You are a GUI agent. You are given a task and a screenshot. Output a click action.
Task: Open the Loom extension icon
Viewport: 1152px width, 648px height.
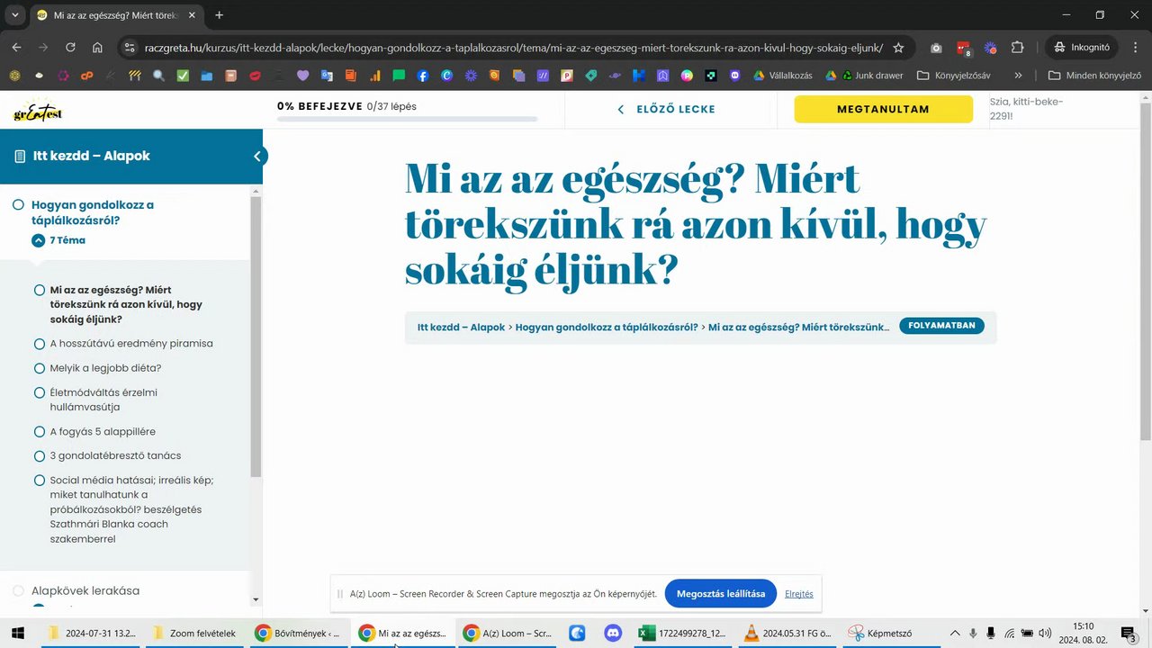(x=990, y=48)
